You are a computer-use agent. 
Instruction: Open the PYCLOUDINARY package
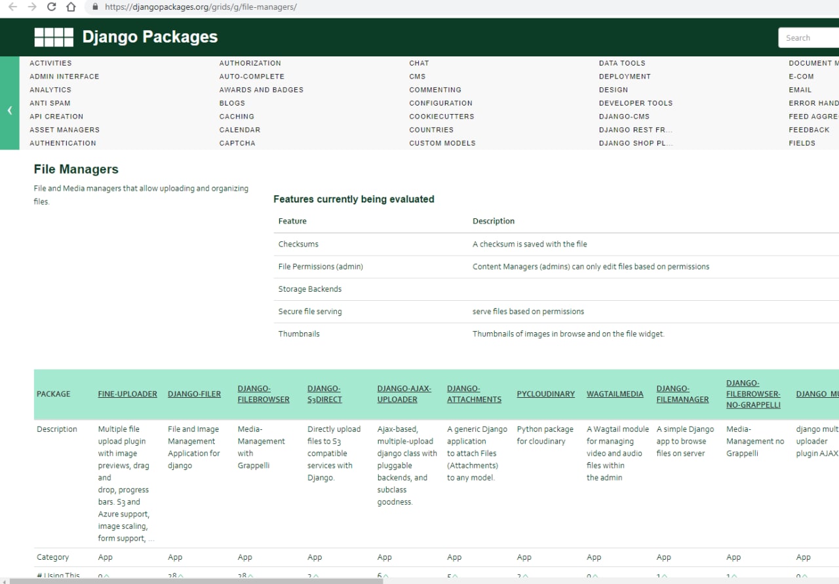click(x=545, y=394)
